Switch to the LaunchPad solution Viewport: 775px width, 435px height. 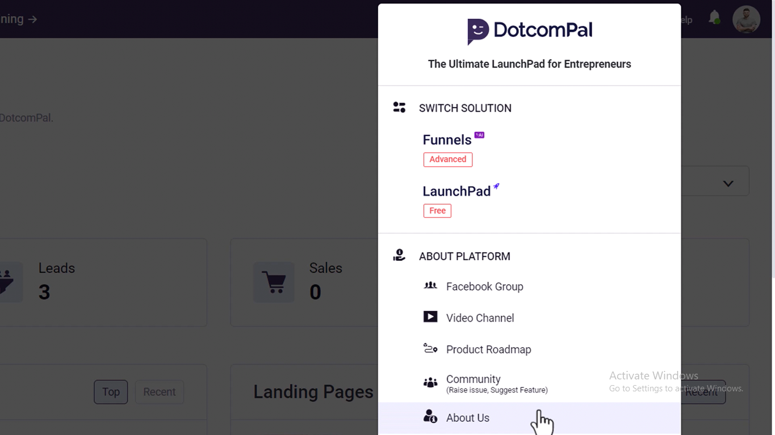[456, 191]
